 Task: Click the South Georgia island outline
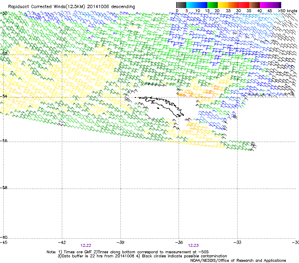pos(161,106)
